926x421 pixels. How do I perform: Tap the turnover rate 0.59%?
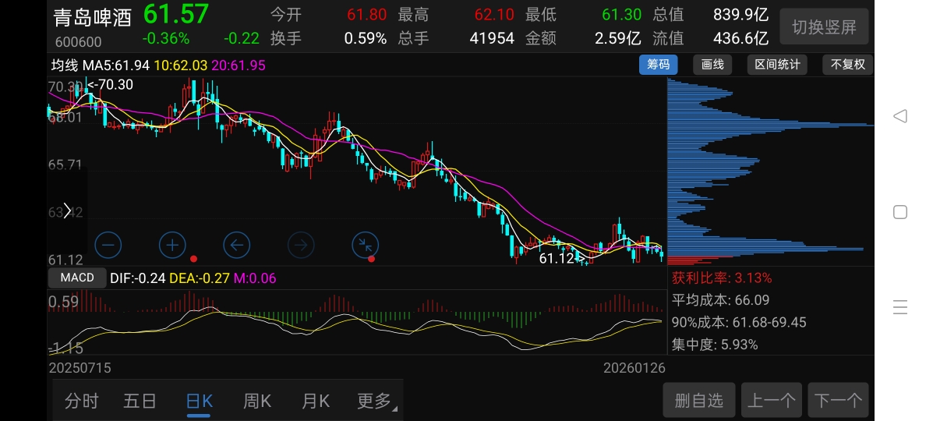tap(366, 38)
